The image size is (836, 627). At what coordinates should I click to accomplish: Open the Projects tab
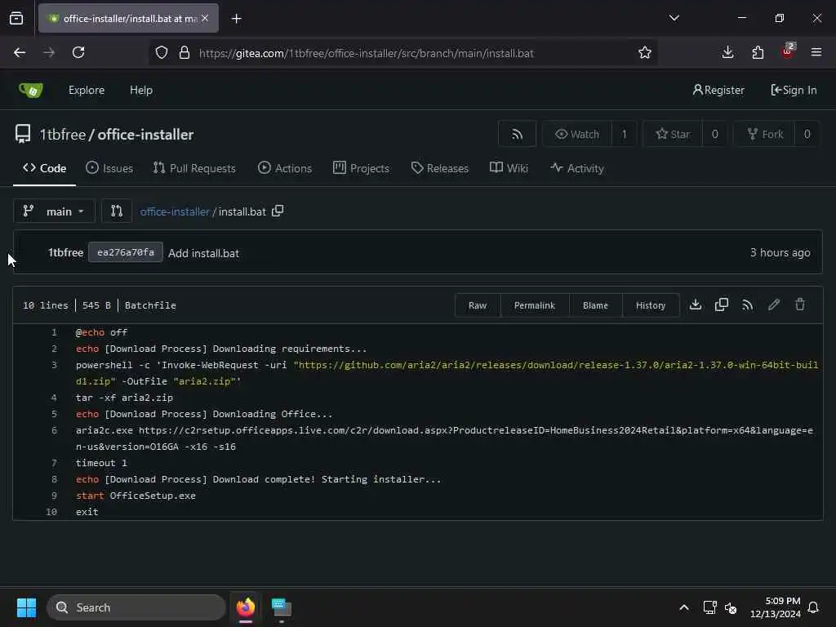tap(361, 168)
